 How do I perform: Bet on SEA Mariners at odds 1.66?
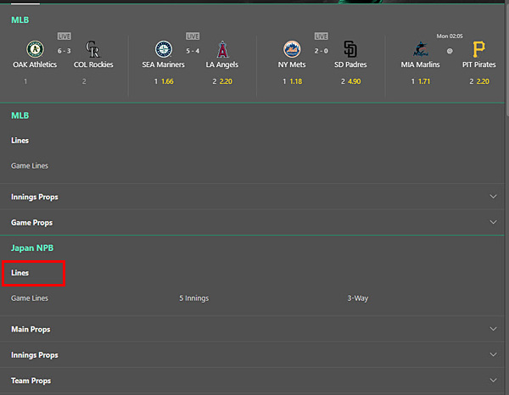[x=164, y=81]
